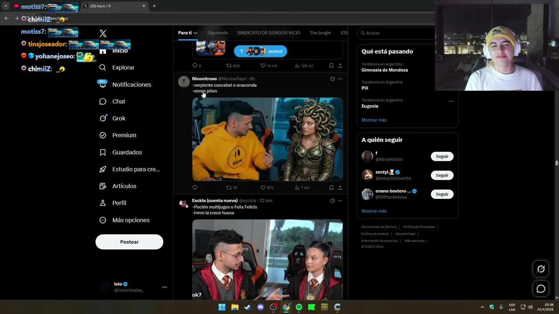Open Perfil in the sidebar
The width and height of the screenshot is (559, 314).
click(x=113, y=203)
